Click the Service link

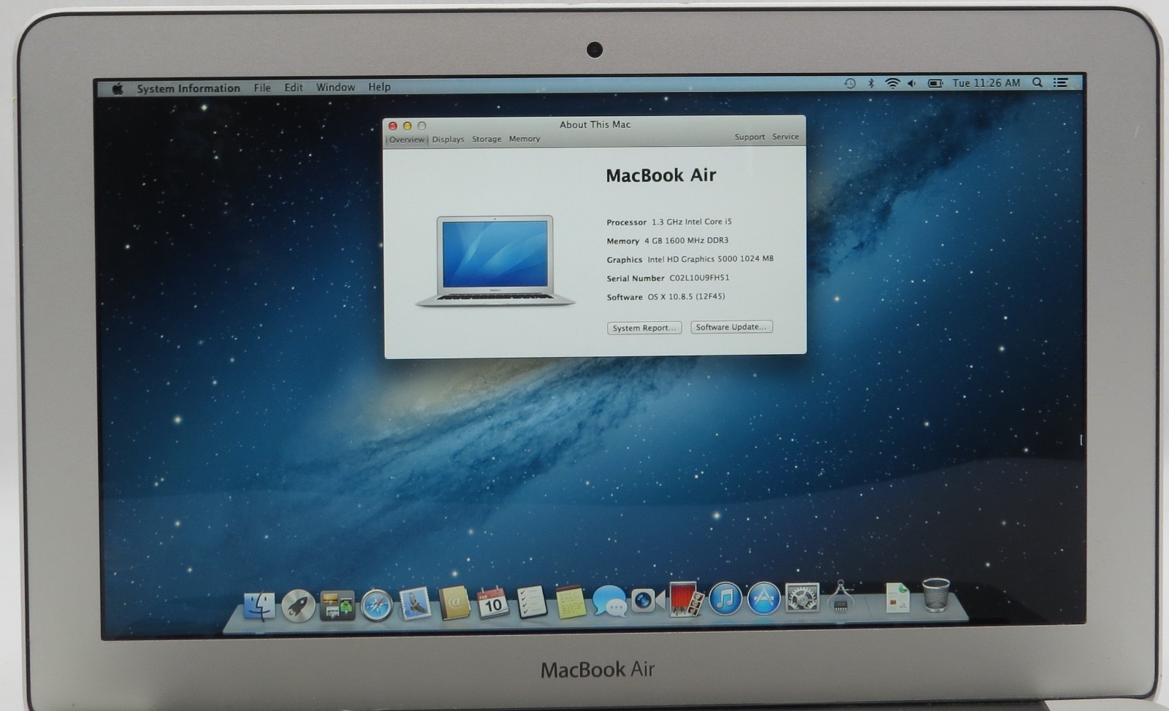pos(785,137)
